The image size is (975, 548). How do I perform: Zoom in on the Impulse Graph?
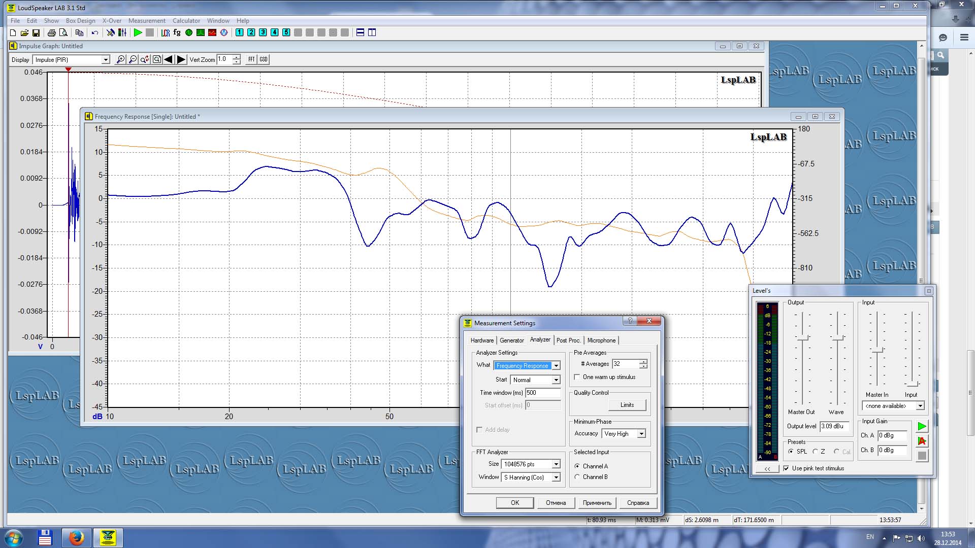coord(120,59)
